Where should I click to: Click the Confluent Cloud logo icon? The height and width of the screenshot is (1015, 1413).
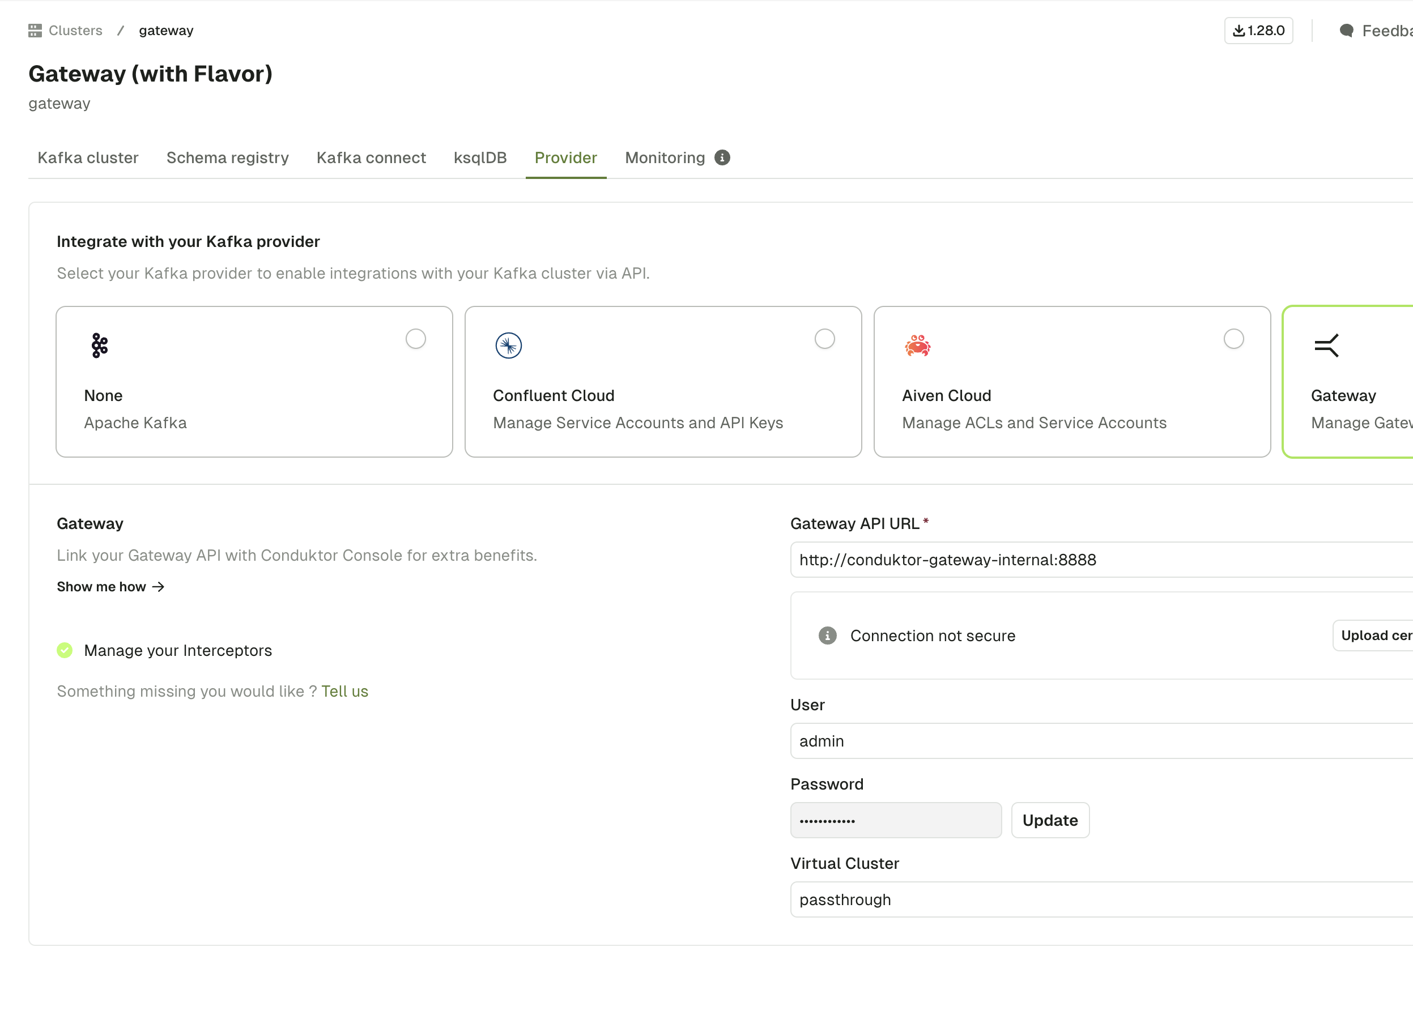(x=508, y=346)
